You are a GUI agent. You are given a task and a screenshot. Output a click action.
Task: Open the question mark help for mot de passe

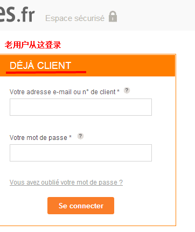[x=80, y=136]
